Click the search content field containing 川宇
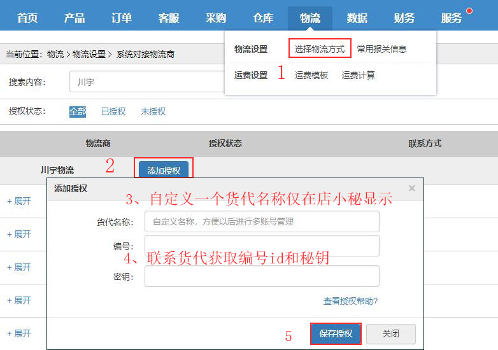Image resolution: width=498 pixels, height=350 pixels. point(147,81)
